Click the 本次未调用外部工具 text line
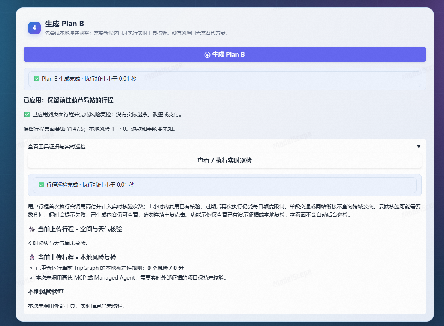This screenshot has width=444, height=326. click(76, 306)
